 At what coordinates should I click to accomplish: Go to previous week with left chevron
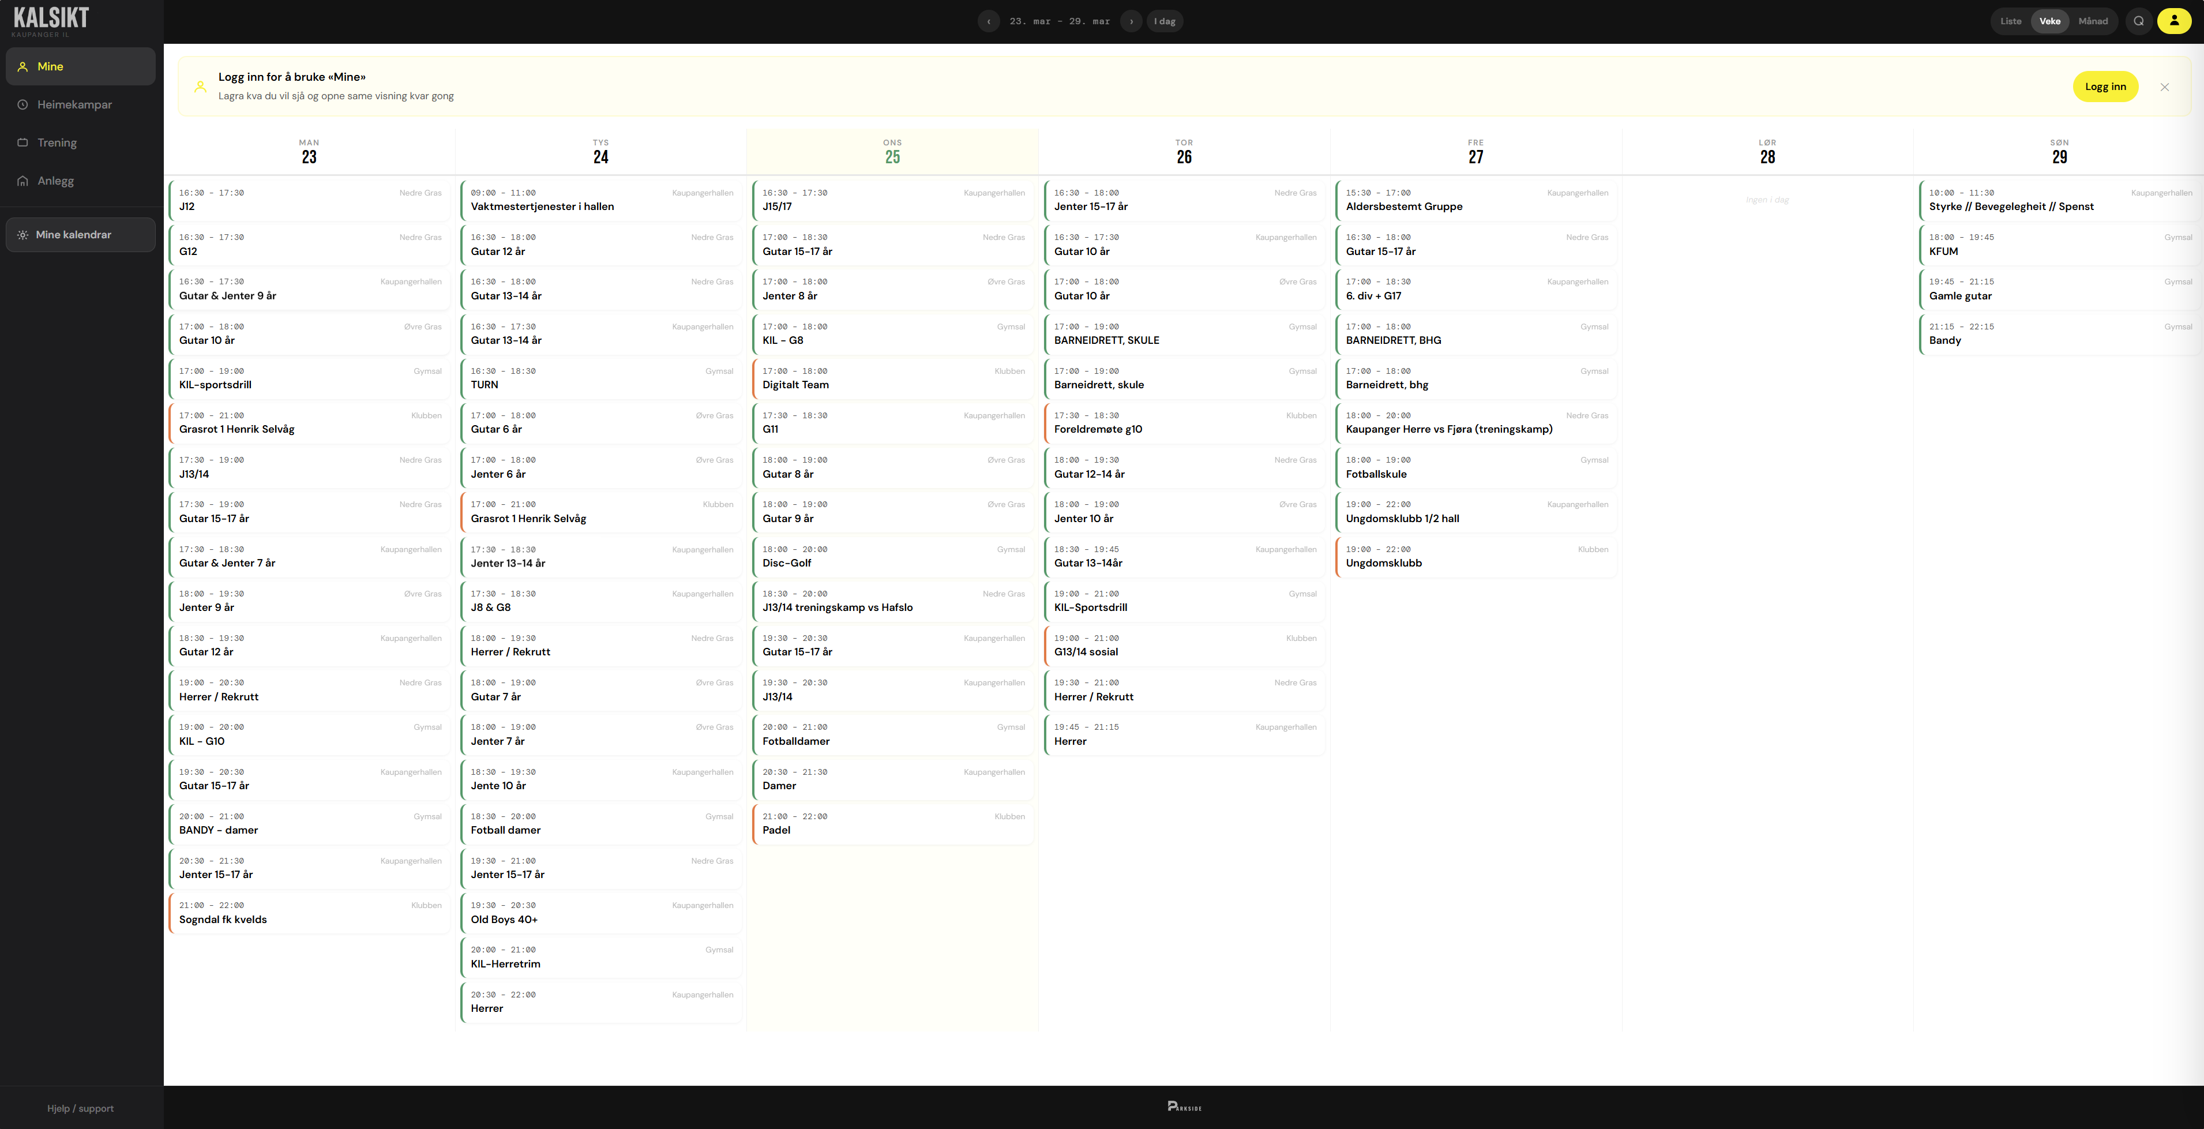tap(988, 21)
